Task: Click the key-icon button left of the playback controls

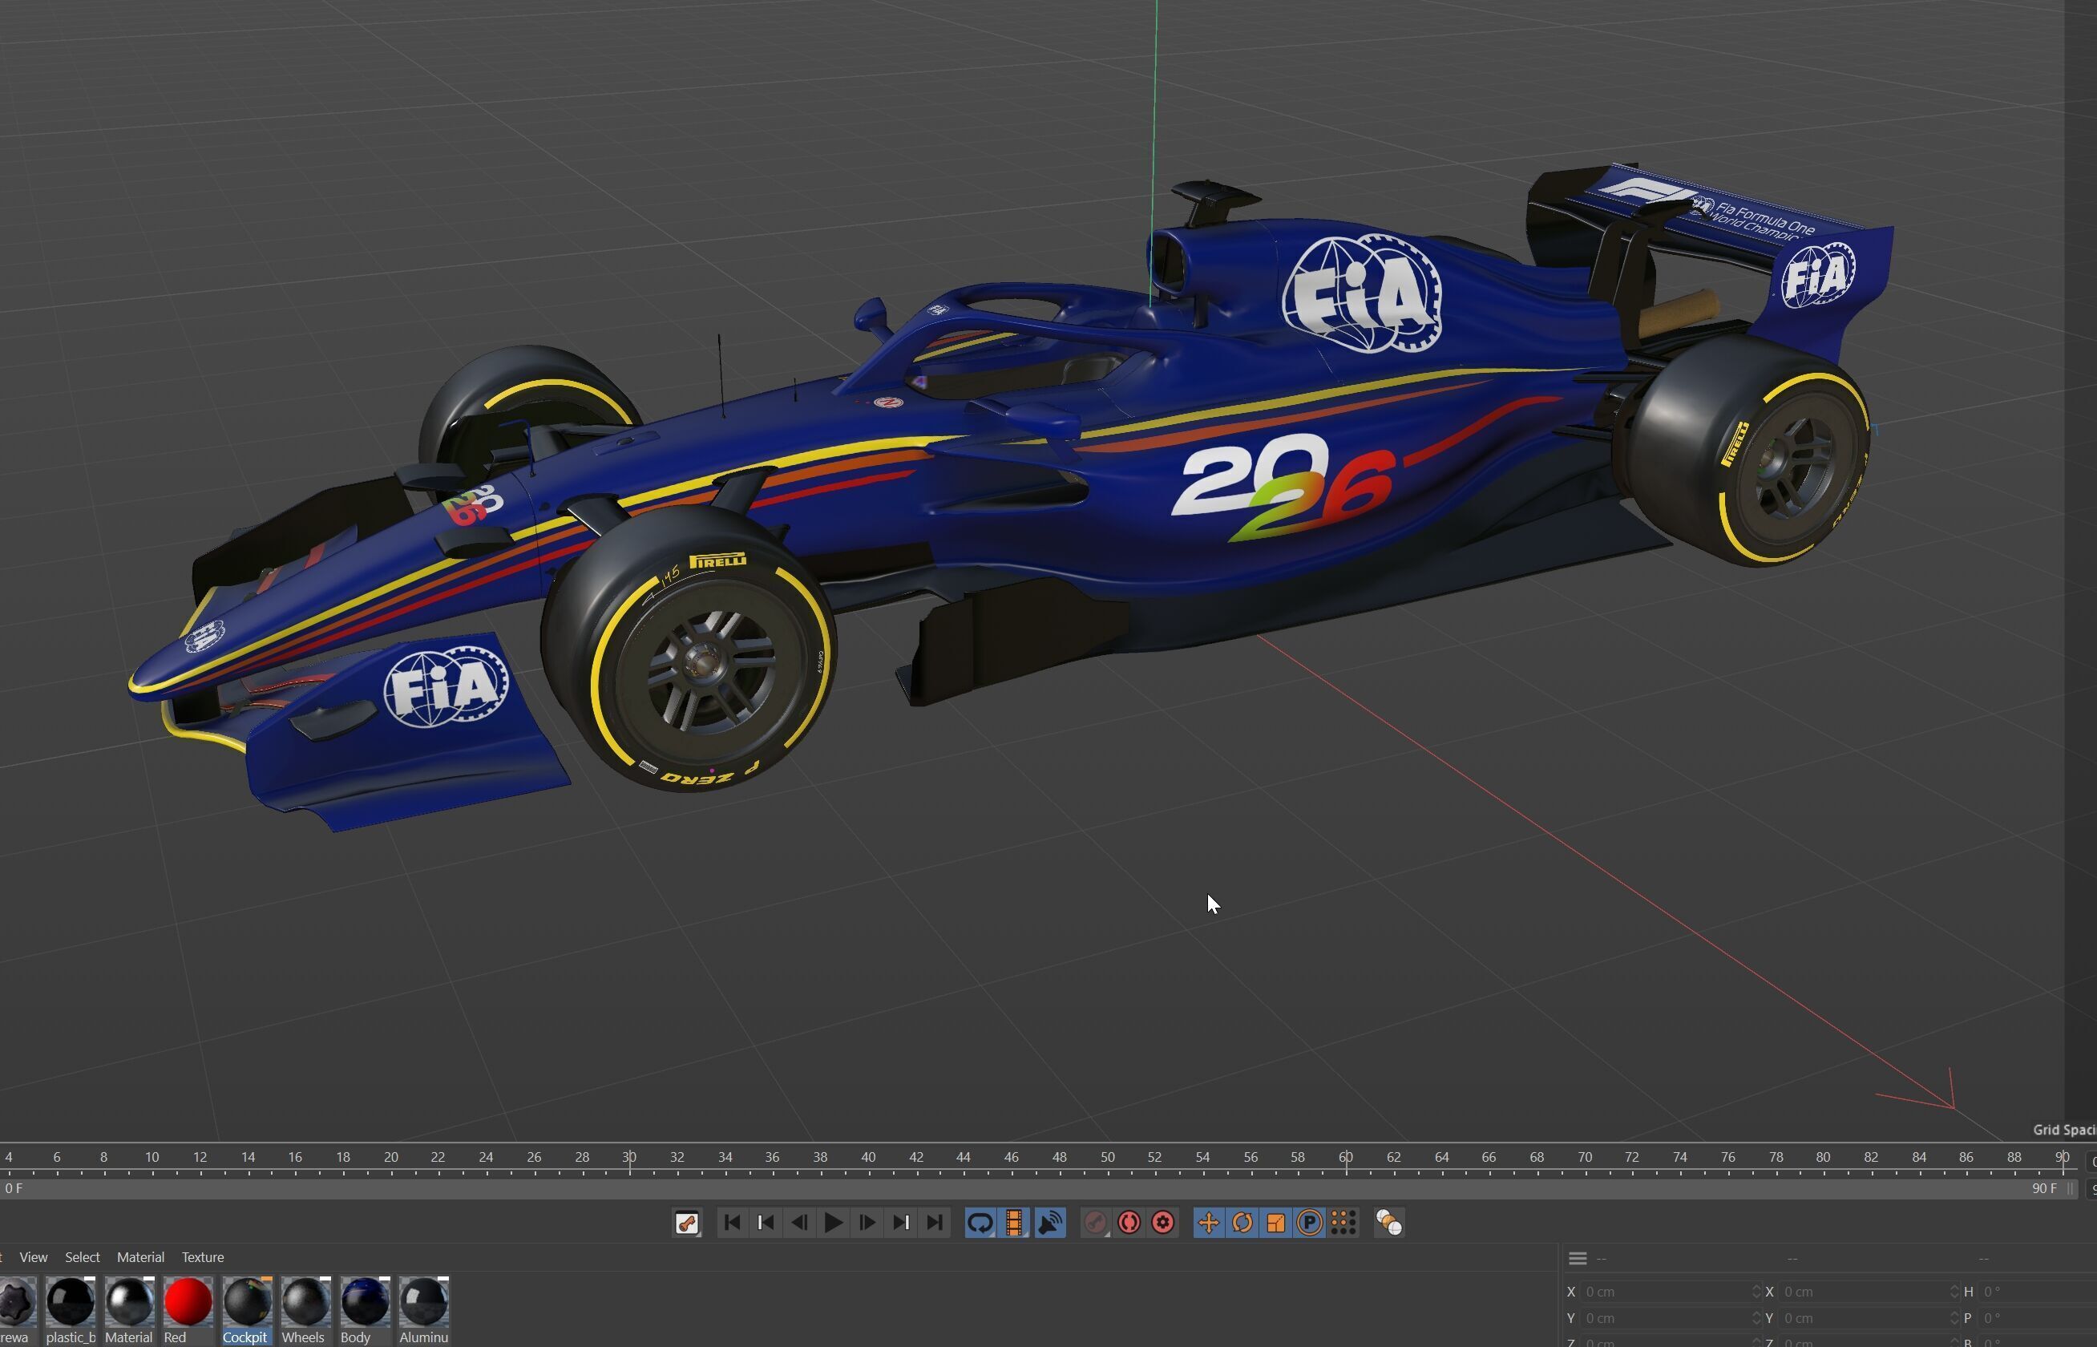Action: [687, 1223]
